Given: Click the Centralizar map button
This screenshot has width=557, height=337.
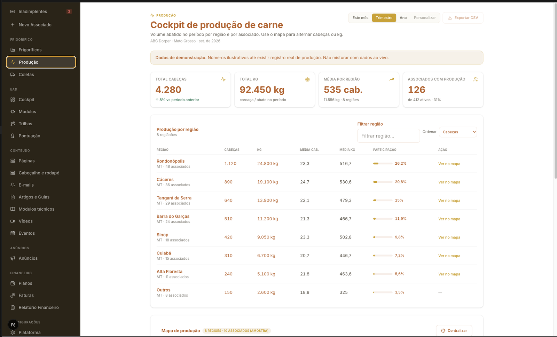Looking at the screenshot, I should (x=454, y=331).
